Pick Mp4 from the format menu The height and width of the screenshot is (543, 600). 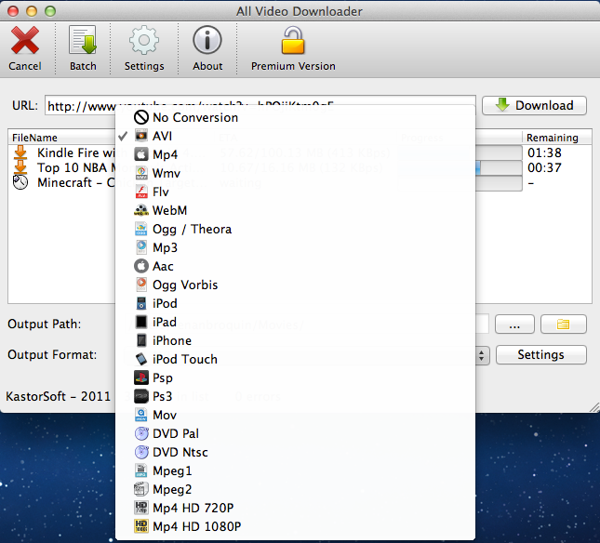[295, 154]
